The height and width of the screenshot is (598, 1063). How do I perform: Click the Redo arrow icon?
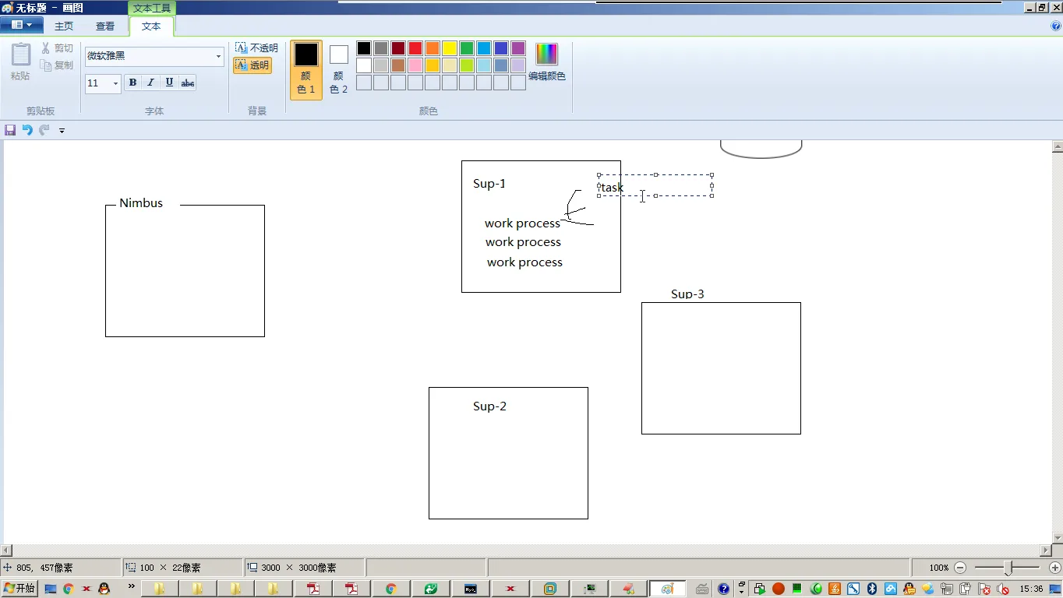coord(44,130)
